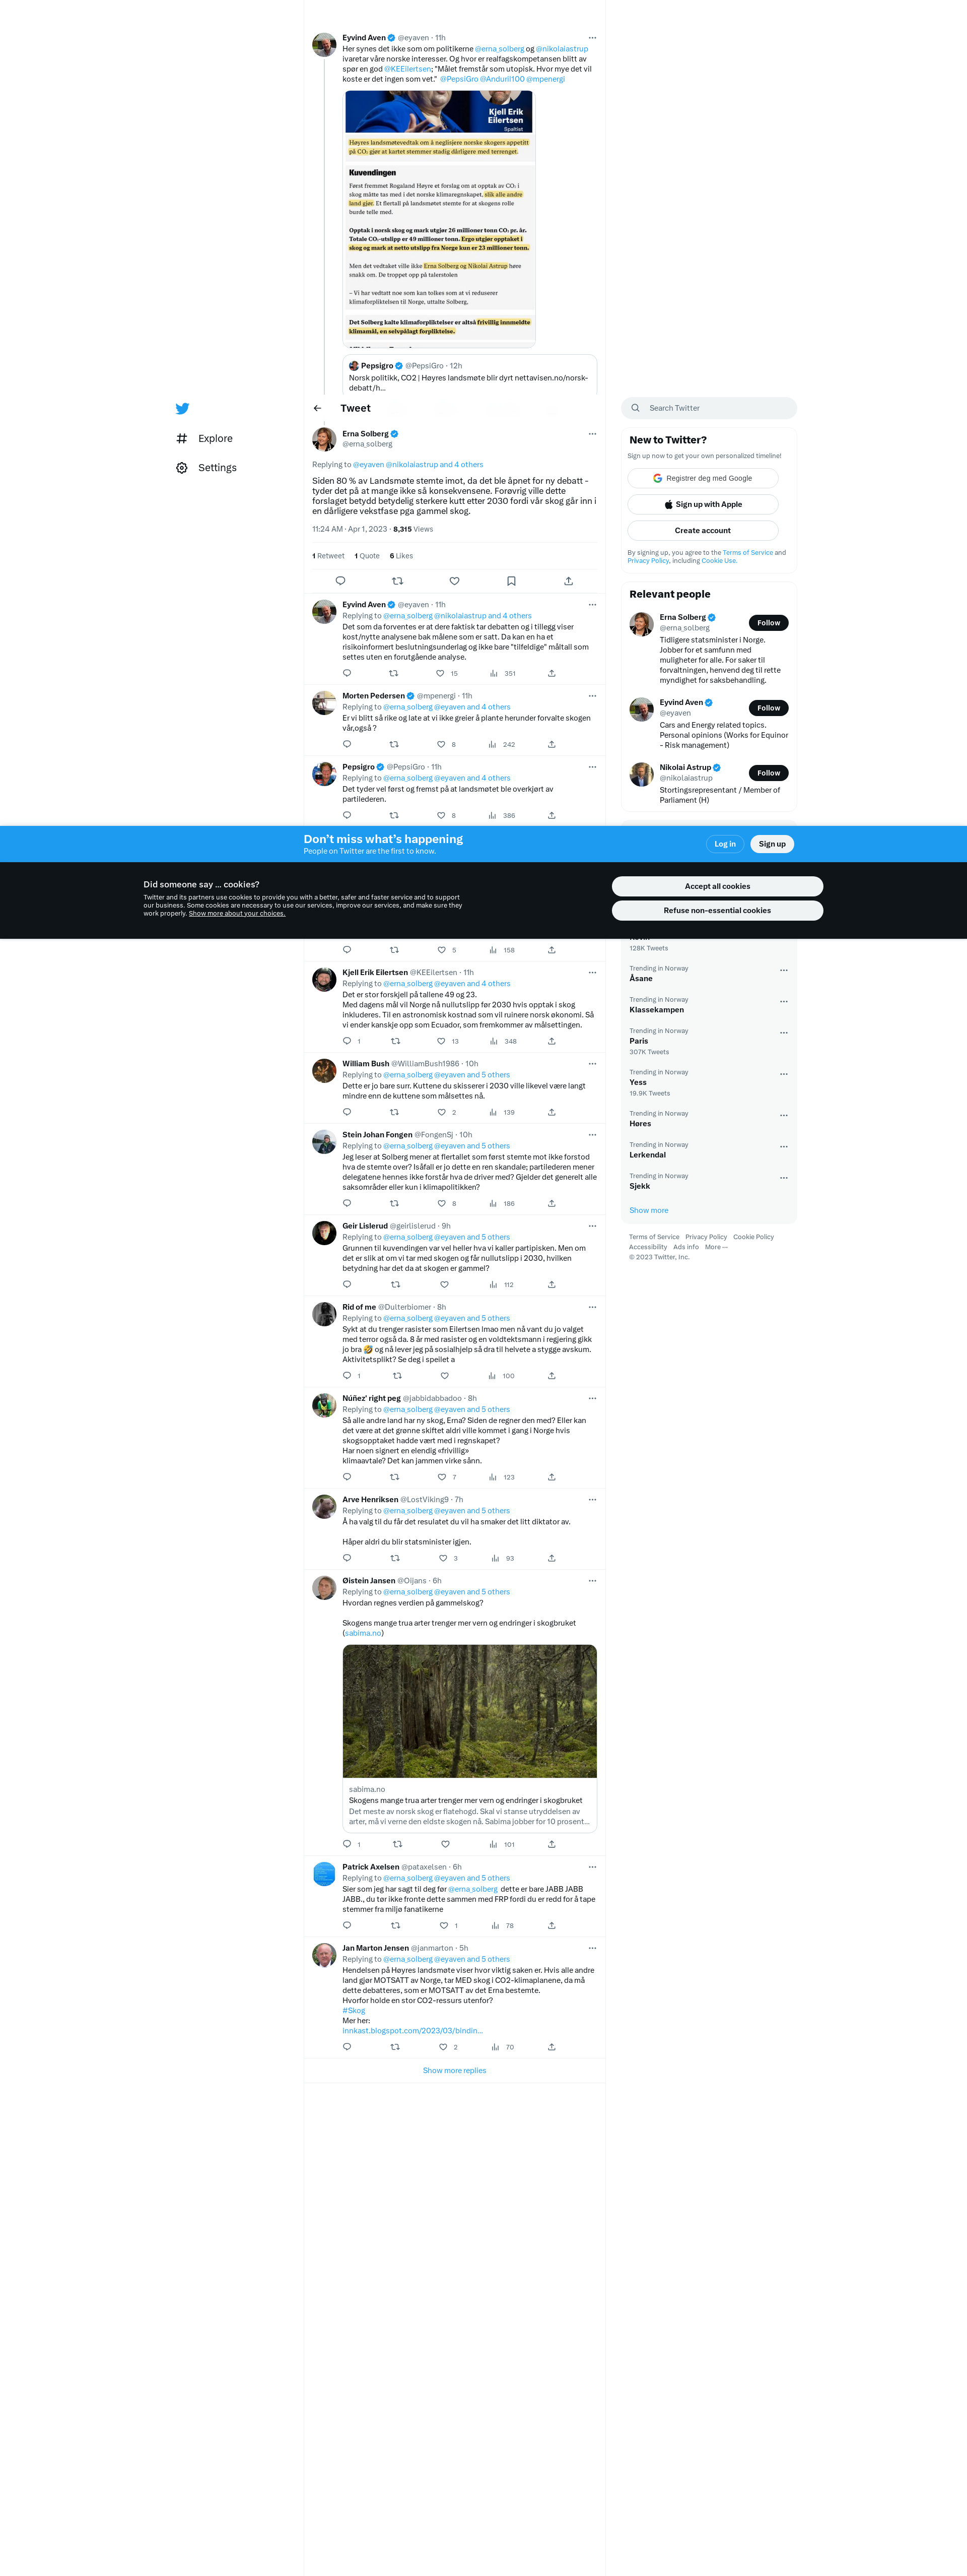
Task: Share Pepsigro's reply
Action: click(x=551, y=815)
